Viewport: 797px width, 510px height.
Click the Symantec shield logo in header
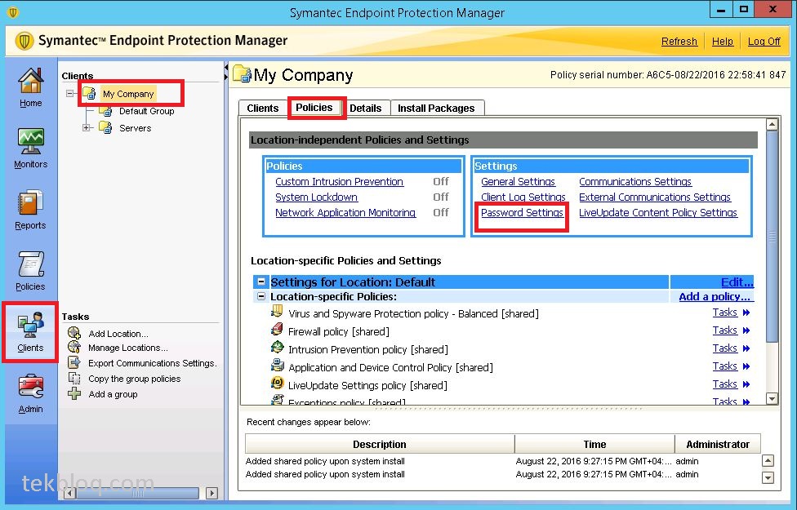24,41
